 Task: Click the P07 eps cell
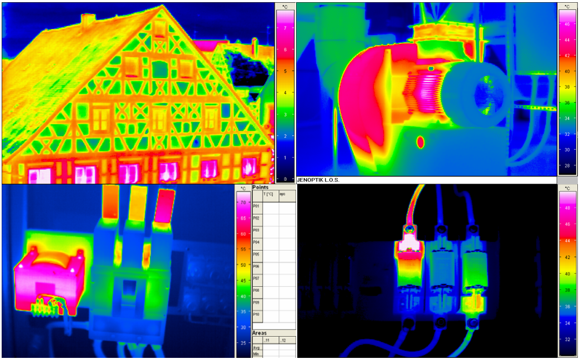point(287,280)
